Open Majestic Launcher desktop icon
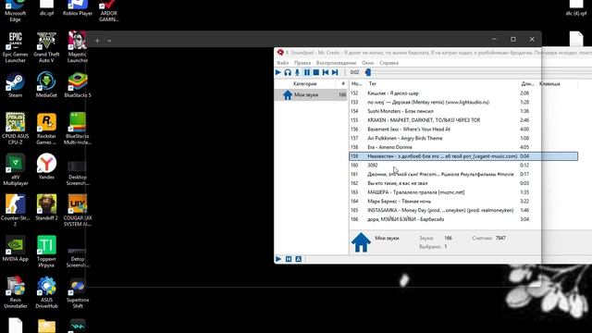This screenshot has height=333, width=592. tap(78, 47)
